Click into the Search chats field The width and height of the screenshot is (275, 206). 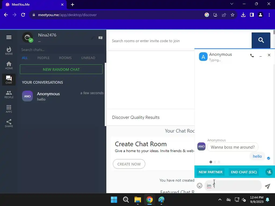[61, 50]
